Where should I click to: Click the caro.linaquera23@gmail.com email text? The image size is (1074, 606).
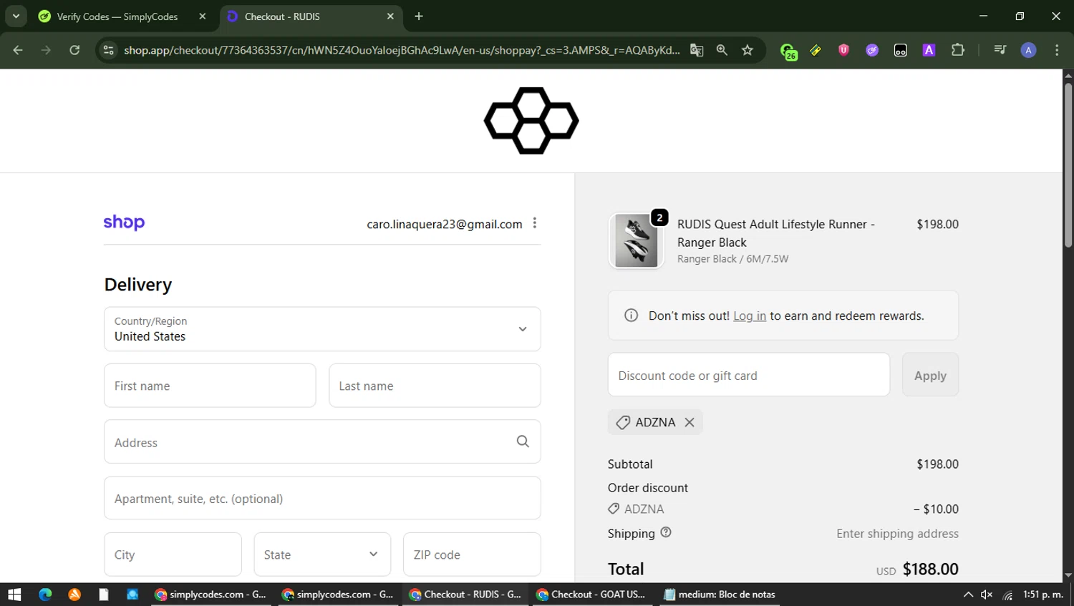445,224
